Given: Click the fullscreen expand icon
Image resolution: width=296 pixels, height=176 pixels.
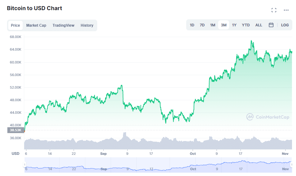Looking at the screenshot, I should pos(274,10).
